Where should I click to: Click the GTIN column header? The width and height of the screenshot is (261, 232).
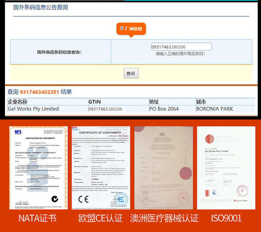pyautogui.click(x=94, y=102)
